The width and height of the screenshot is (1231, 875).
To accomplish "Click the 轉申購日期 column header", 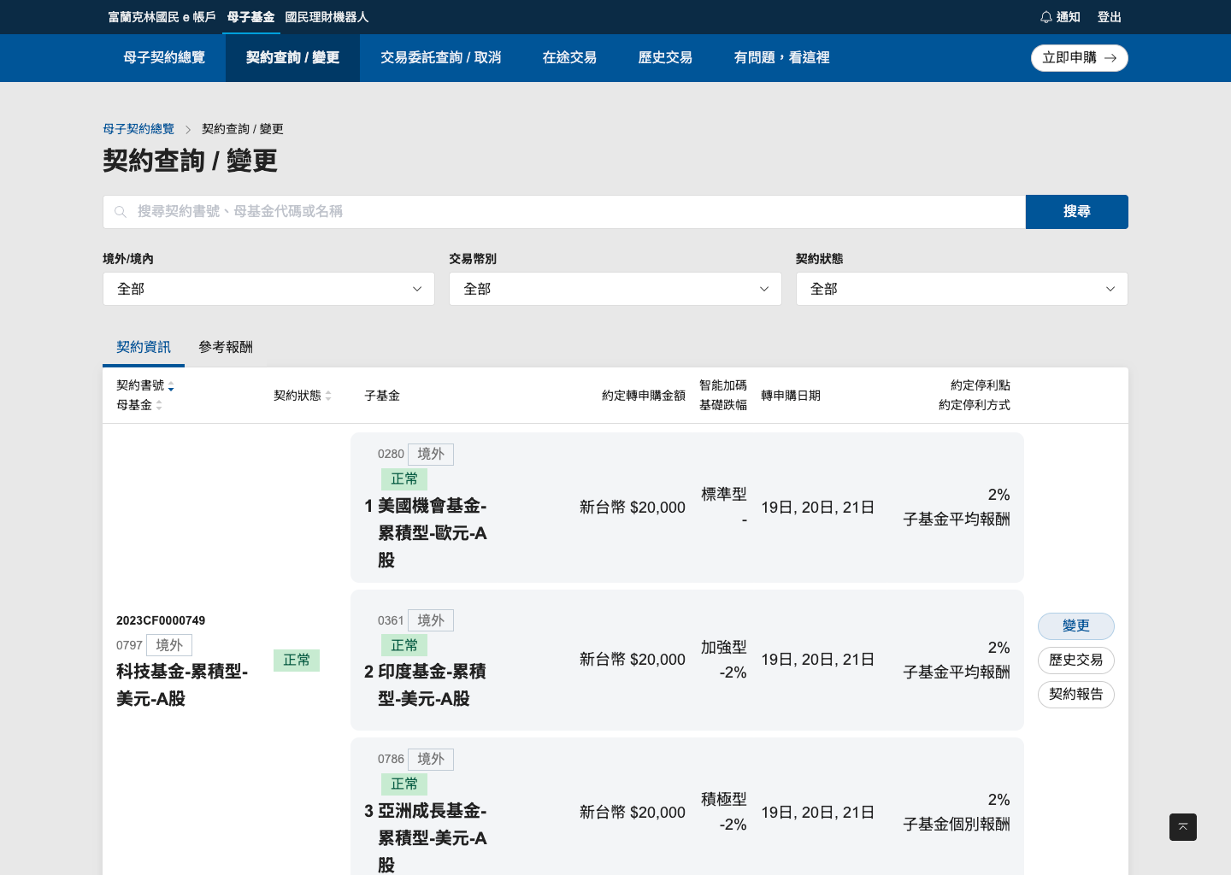I will 791,396.
